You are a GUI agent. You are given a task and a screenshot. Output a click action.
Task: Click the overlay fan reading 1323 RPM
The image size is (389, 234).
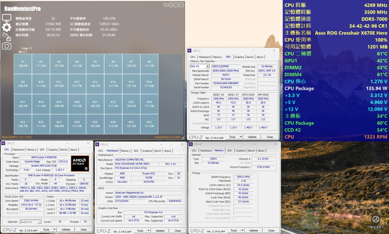376,137
